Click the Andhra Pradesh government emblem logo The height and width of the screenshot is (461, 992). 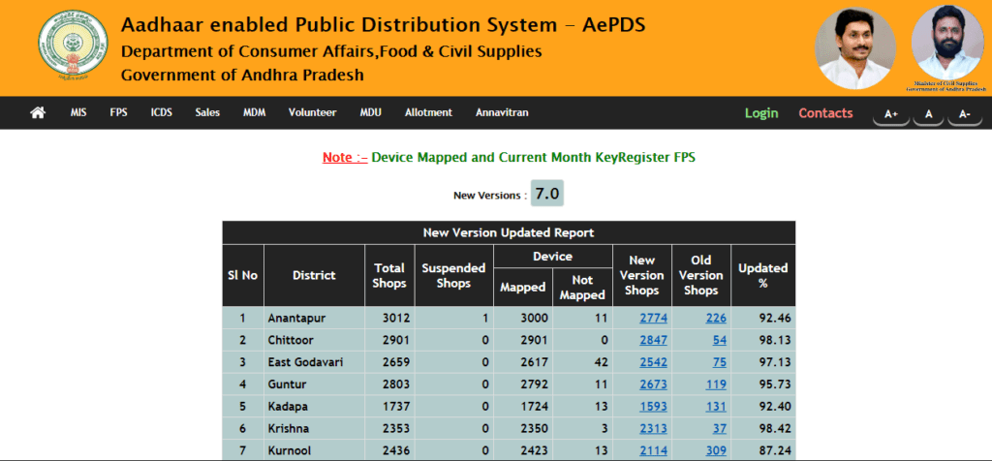(73, 46)
